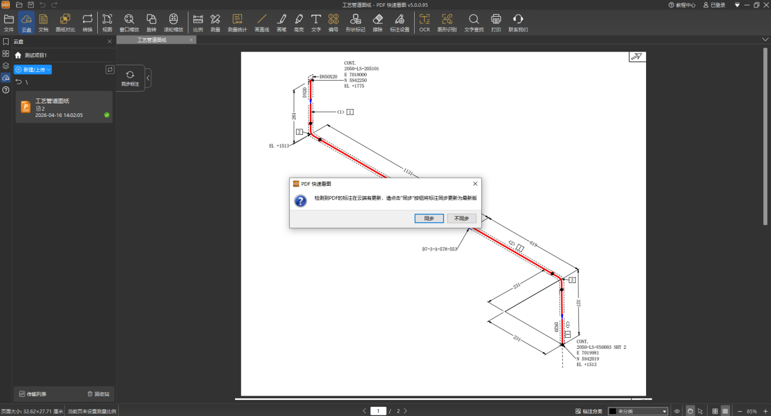771x416 pixels.
Task: Expand the 新建/上传 dropdown button
Action: pos(33,70)
